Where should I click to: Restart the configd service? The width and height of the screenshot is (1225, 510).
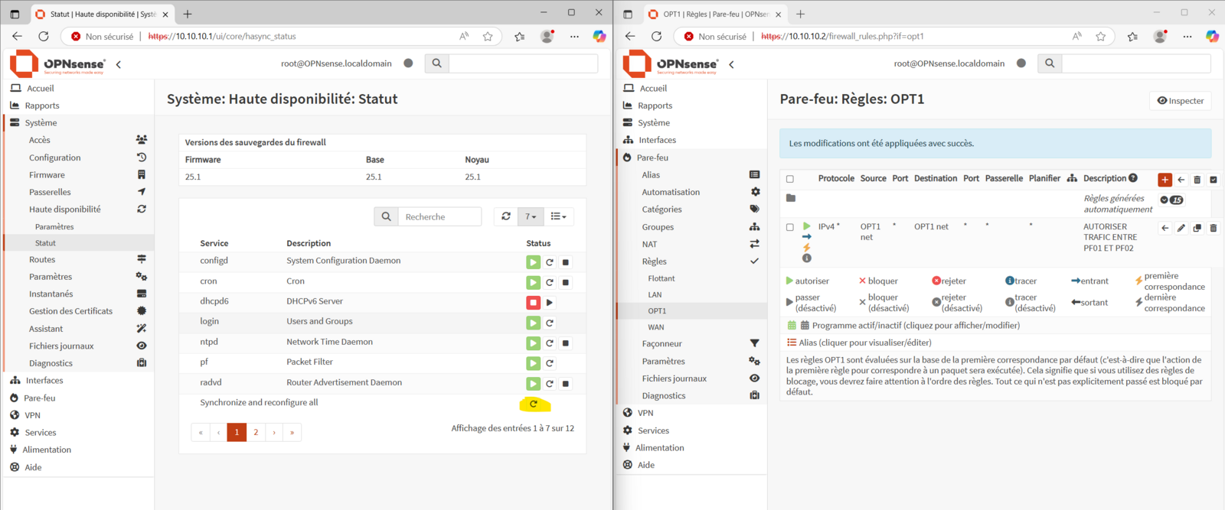coord(550,262)
